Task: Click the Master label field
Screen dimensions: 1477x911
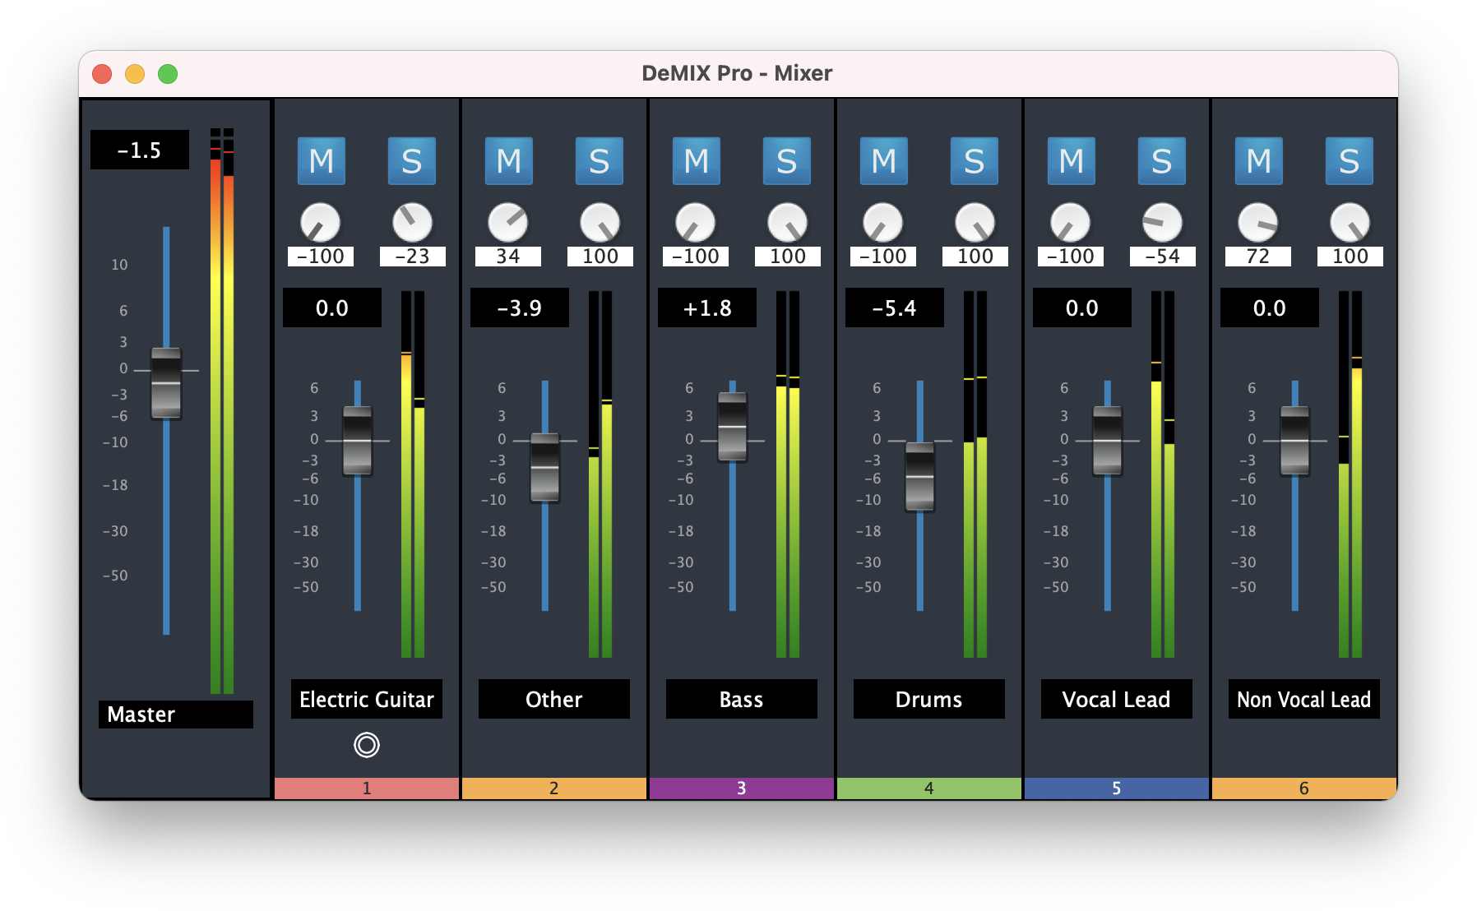Action: pyautogui.click(x=174, y=714)
